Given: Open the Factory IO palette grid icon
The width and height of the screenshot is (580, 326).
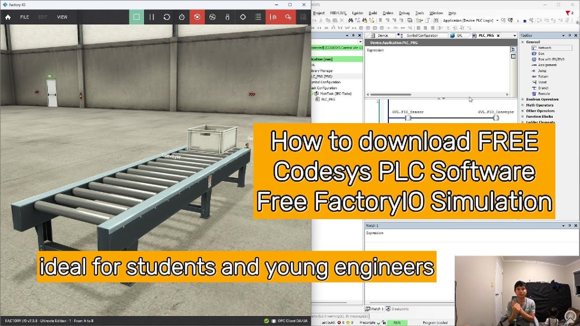Looking at the screenshot, I should [303, 17].
